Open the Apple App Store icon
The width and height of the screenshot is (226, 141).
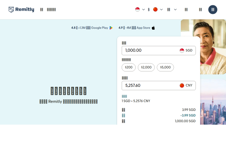[x=153, y=28]
